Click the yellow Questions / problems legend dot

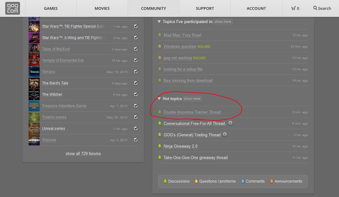(x=196, y=181)
